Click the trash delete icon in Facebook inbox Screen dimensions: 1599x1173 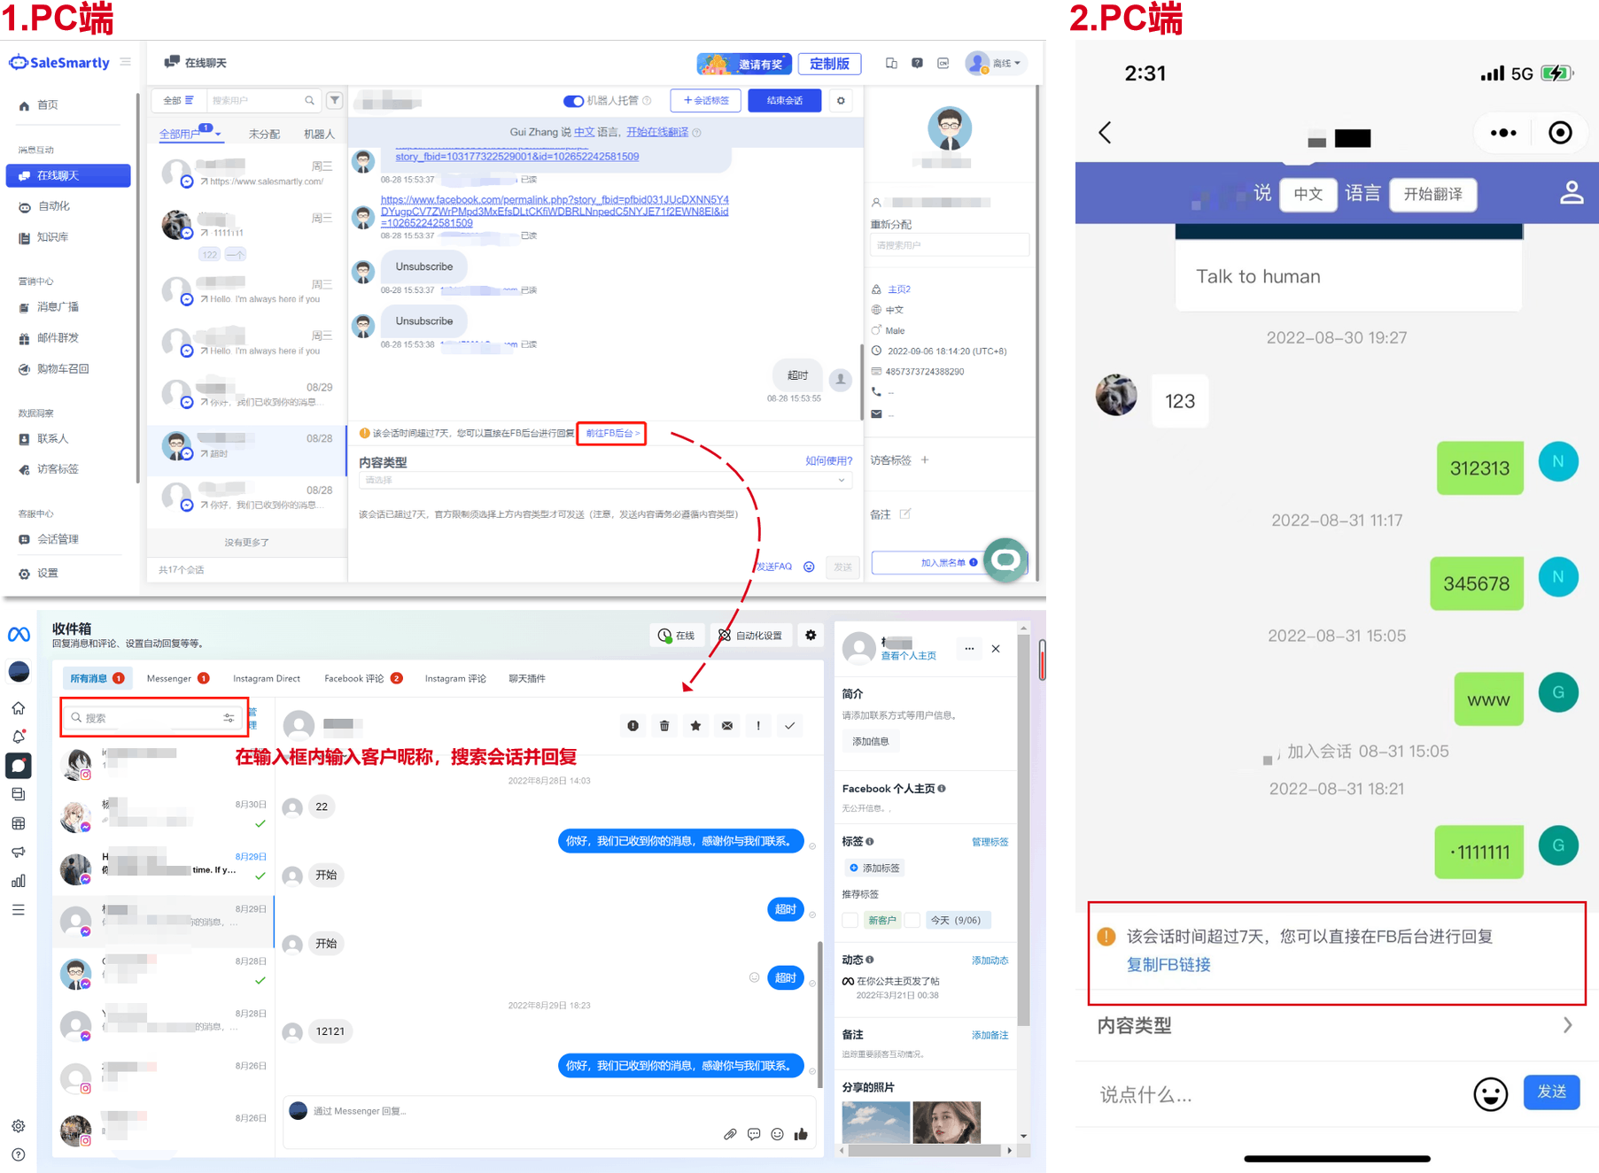(x=664, y=726)
